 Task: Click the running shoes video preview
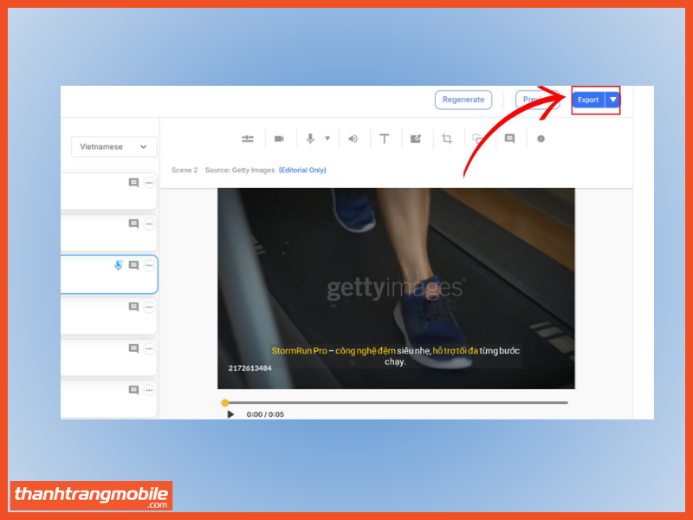pyautogui.click(x=396, y=289)
